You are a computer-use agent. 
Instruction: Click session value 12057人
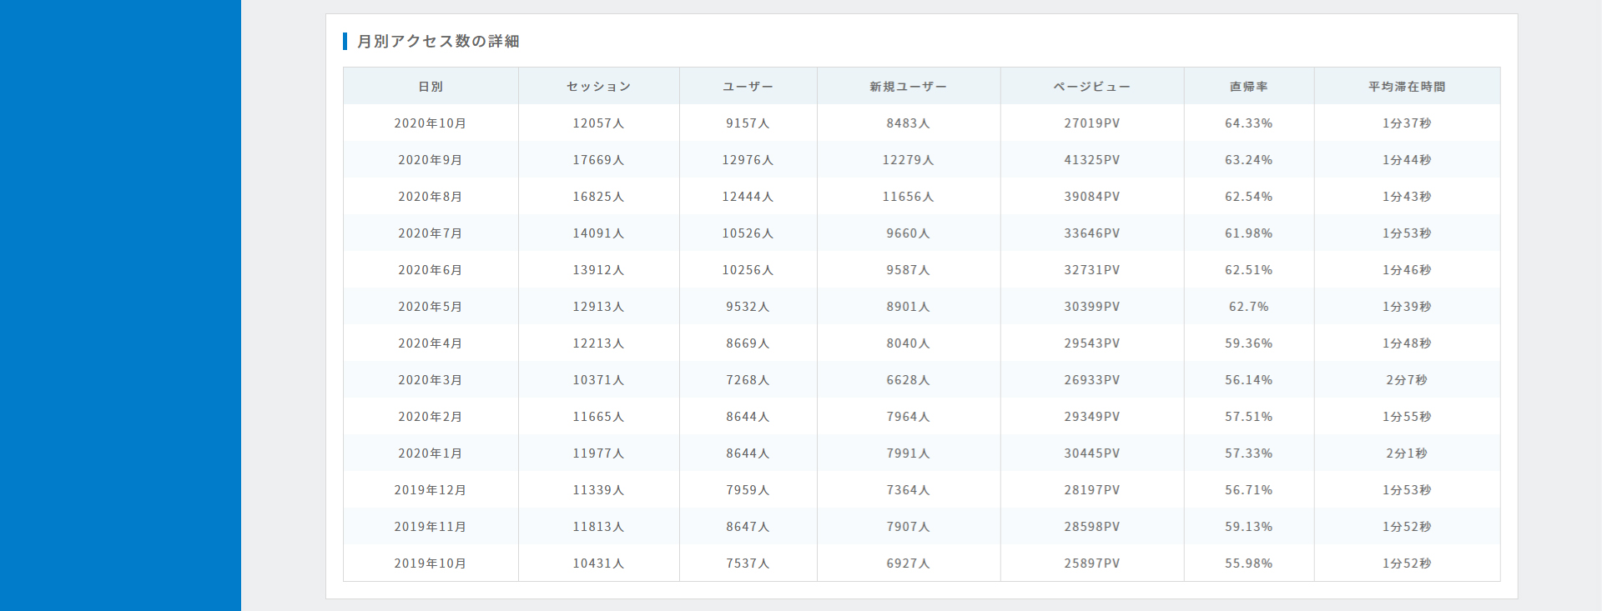599,123
